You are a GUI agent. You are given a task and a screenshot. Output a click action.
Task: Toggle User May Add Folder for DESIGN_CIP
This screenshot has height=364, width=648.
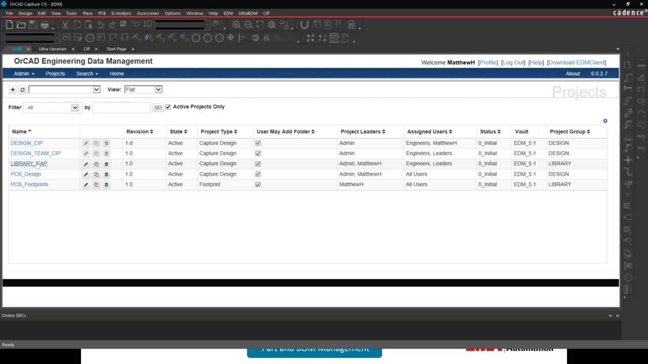pyautogui.click(x=258, y=143)
